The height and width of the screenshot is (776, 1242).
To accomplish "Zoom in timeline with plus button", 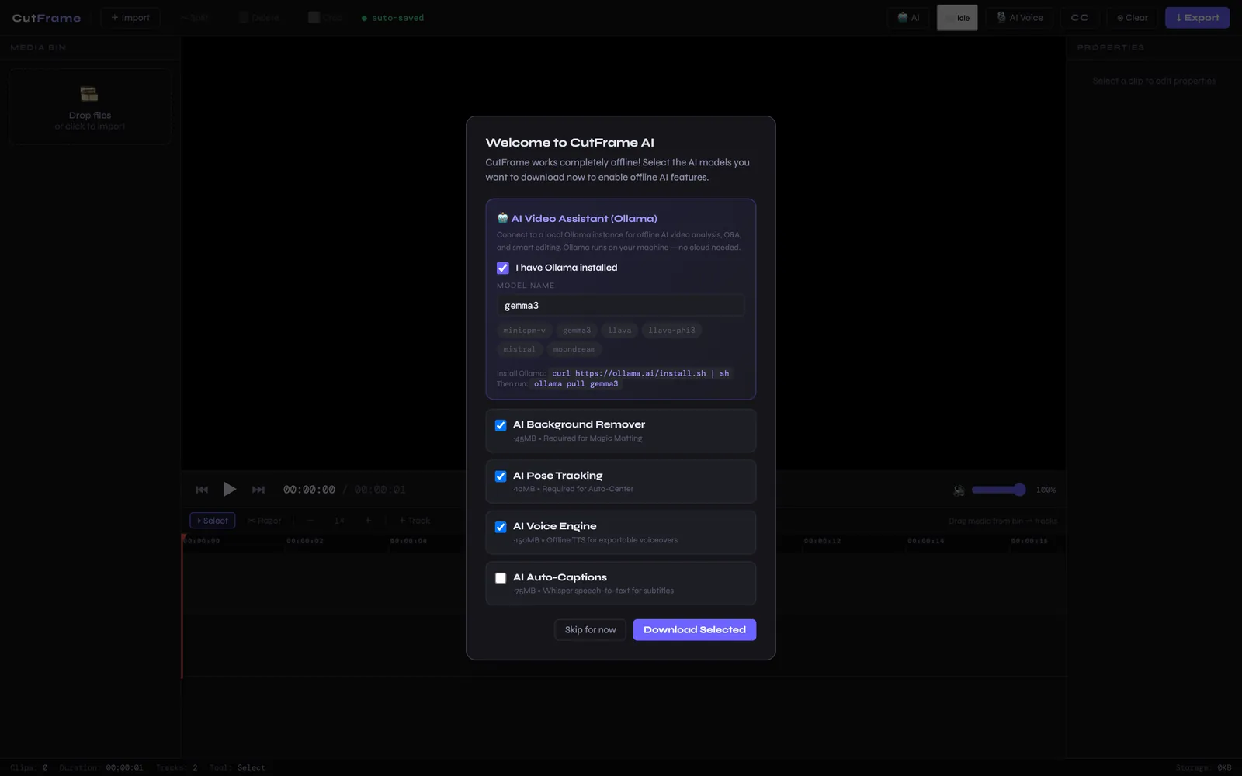I will (368, 521).
